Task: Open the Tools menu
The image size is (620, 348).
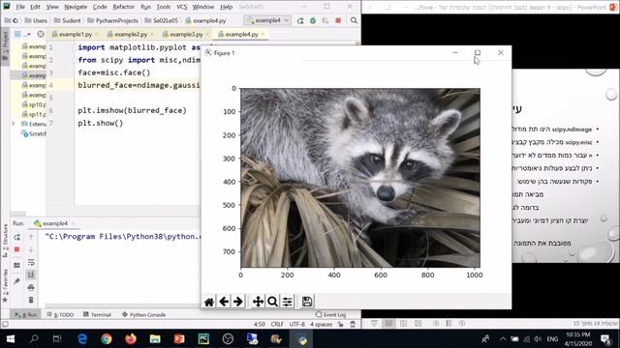Action: [164, 7]
